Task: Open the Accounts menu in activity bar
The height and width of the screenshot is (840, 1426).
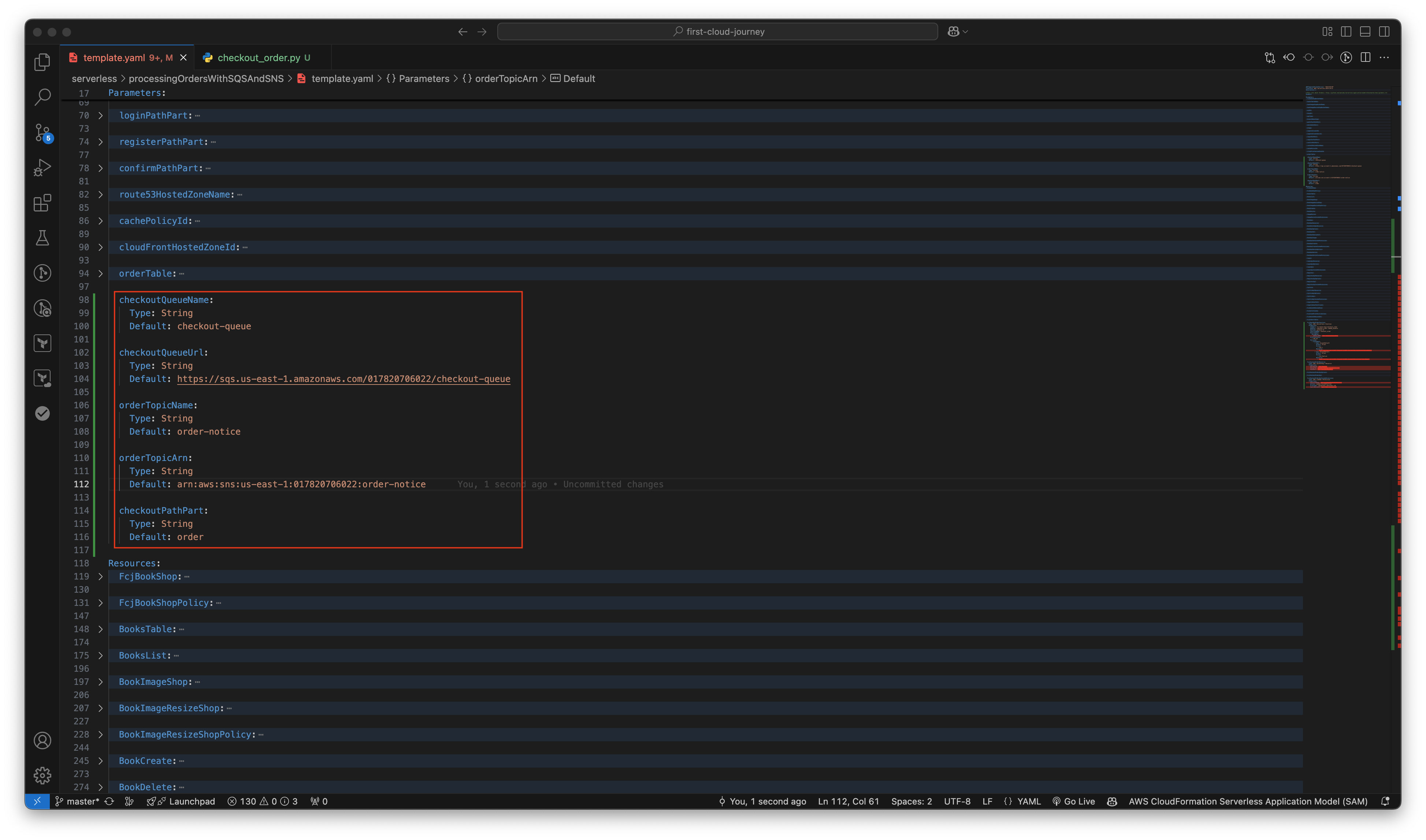Action: (42, 740)
